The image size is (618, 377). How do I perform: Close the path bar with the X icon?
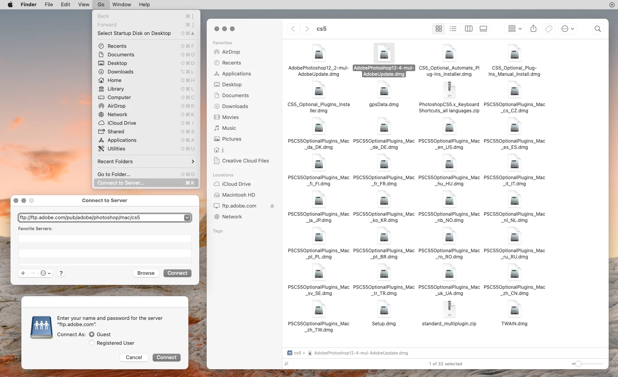pos(286,364)
